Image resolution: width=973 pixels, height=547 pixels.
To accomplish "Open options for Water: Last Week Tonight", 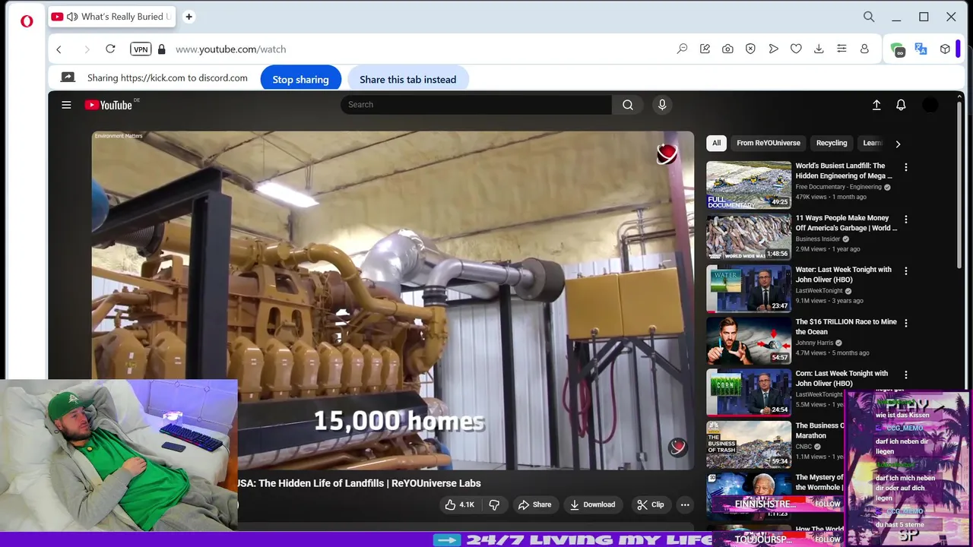I will point(905,270).
